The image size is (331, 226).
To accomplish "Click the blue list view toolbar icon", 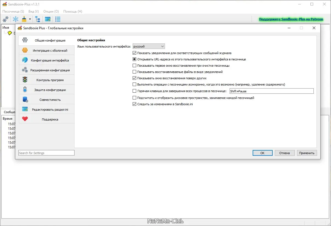I will [58, 19].
